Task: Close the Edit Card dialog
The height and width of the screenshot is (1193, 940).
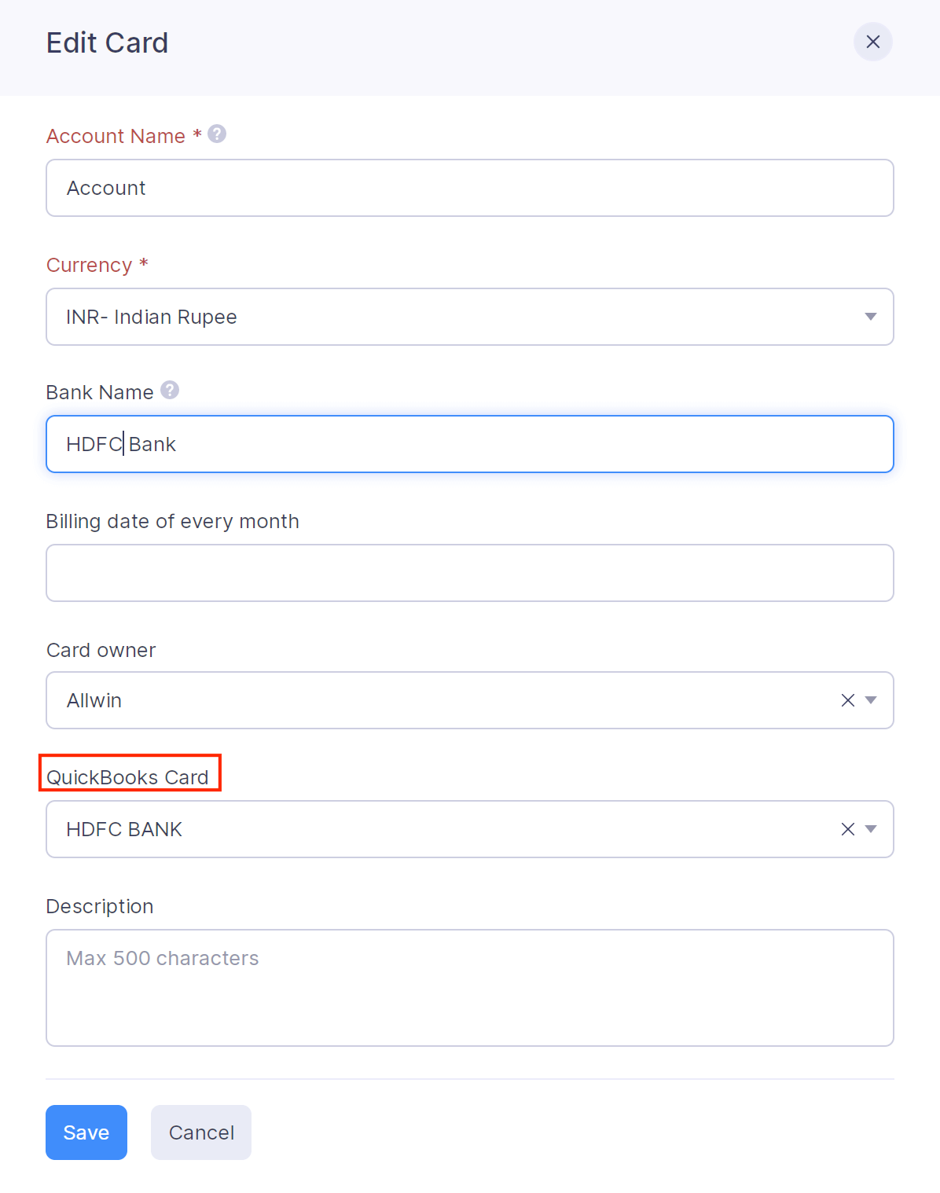Action: point(872,42)
